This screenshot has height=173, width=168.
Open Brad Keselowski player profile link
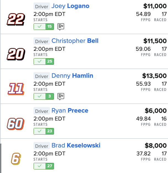click(76, 146)
